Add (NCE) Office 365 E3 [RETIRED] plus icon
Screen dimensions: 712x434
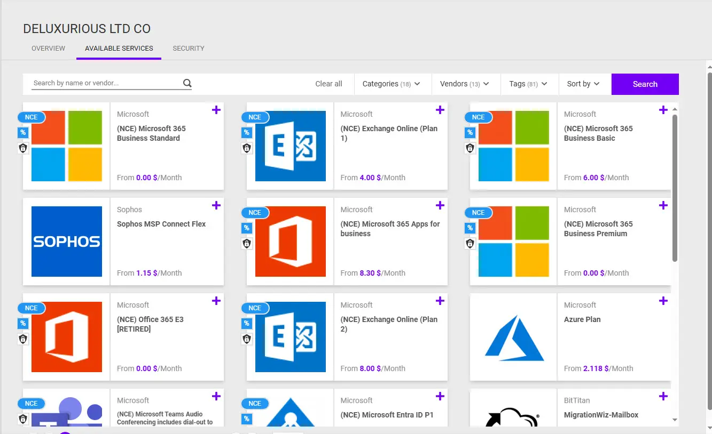coord(216,301)
